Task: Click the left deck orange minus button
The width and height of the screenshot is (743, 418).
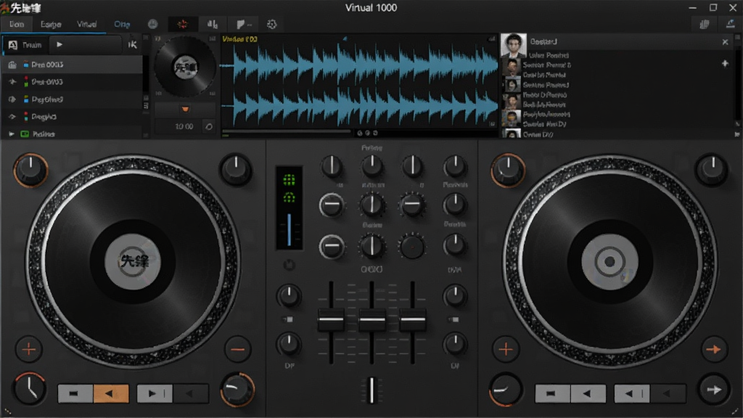Action: [x=238, y=350]
